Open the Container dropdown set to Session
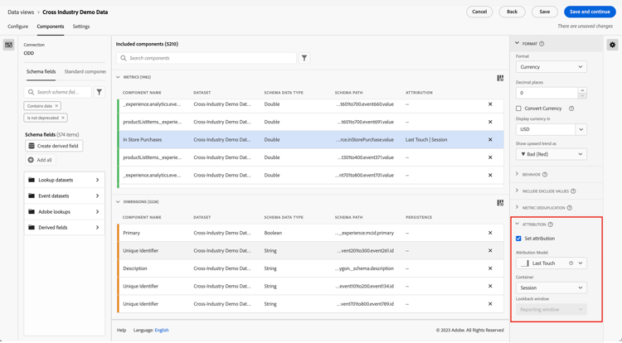The width and height of the screenshot is (622, 343). click(551, 288)
